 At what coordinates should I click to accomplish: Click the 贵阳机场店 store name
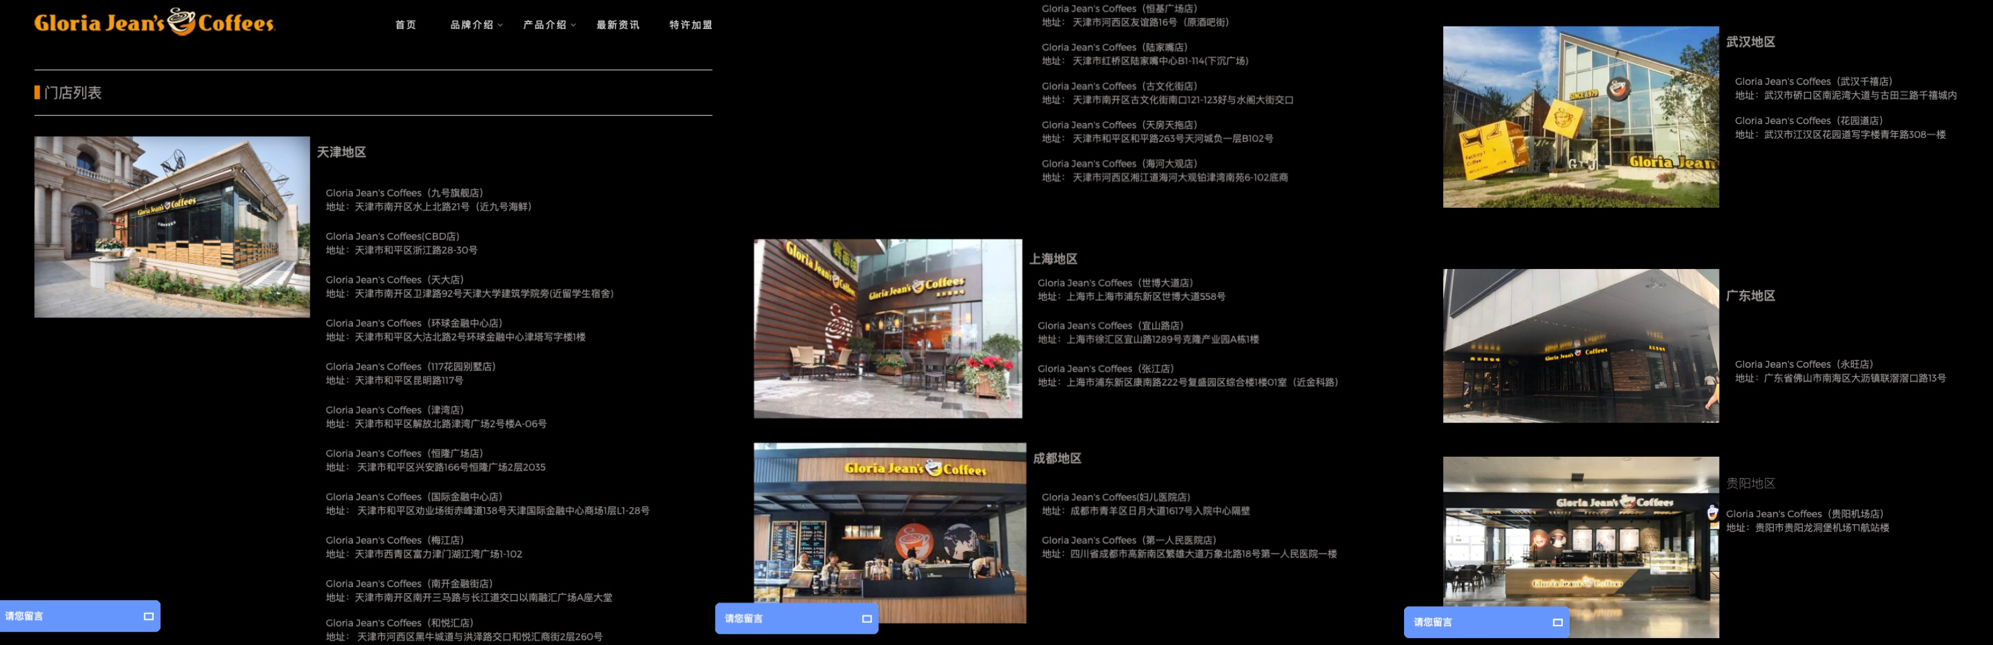pyautogui.click(x=1805, y=513)
